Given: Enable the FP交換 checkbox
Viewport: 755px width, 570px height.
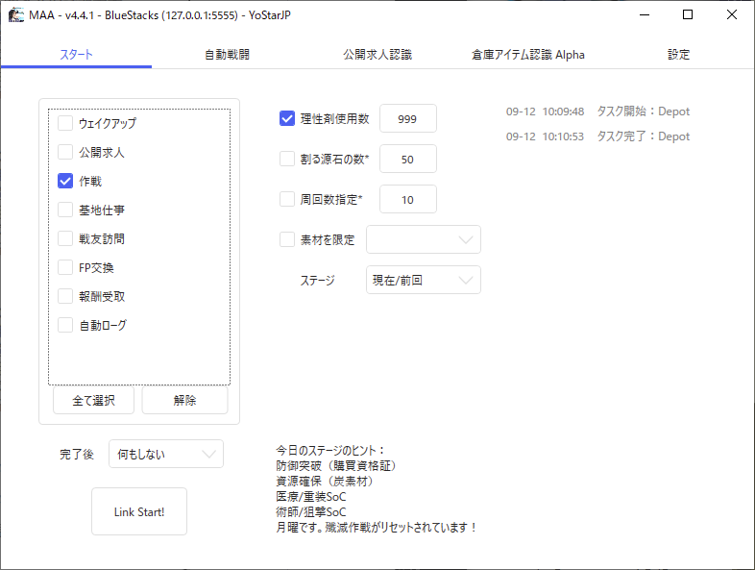Looking at the screenshot, I should pos(65,267).
